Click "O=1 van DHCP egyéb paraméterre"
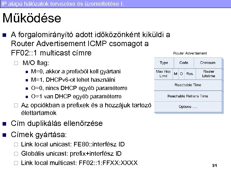 76,96
